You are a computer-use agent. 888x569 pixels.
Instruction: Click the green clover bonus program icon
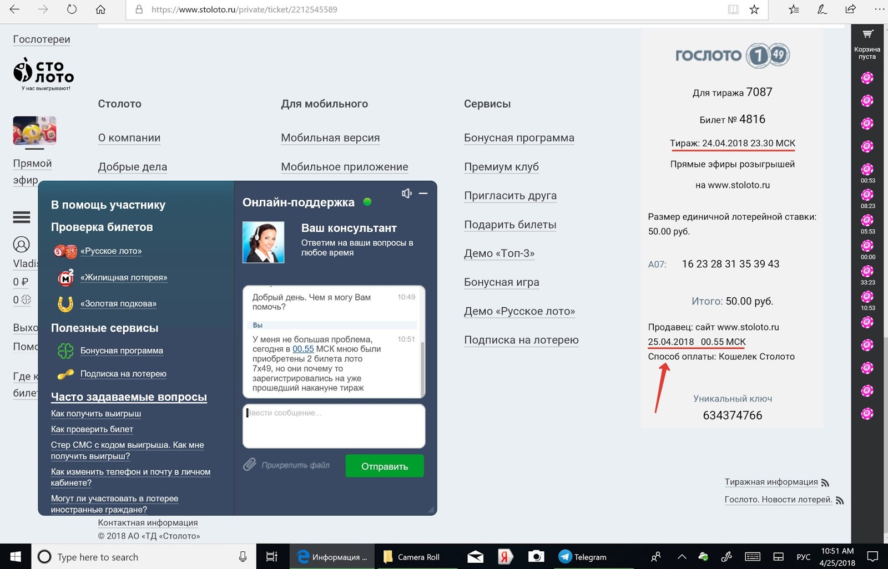(x=65, y=350)
